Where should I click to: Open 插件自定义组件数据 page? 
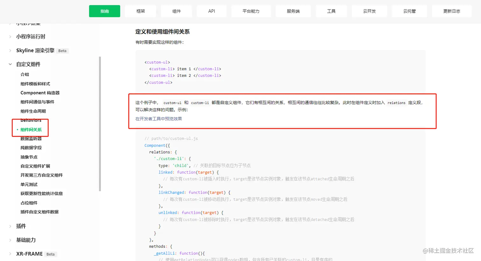point(39,212)
